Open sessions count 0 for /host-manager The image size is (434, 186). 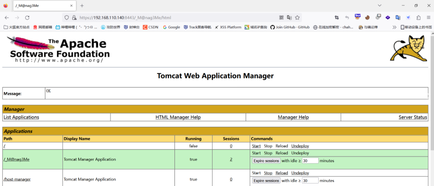point(231,179)
